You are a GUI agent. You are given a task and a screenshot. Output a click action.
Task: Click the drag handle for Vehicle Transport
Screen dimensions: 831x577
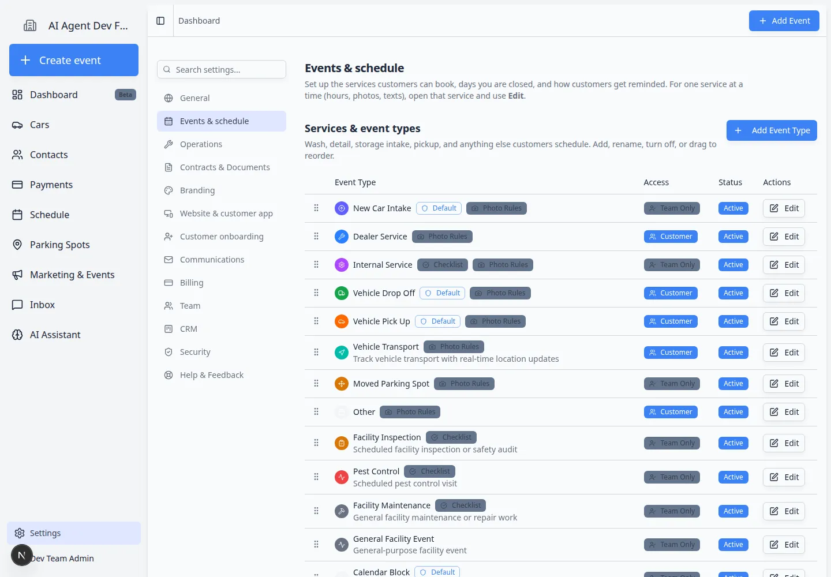(x=316, y=352)
